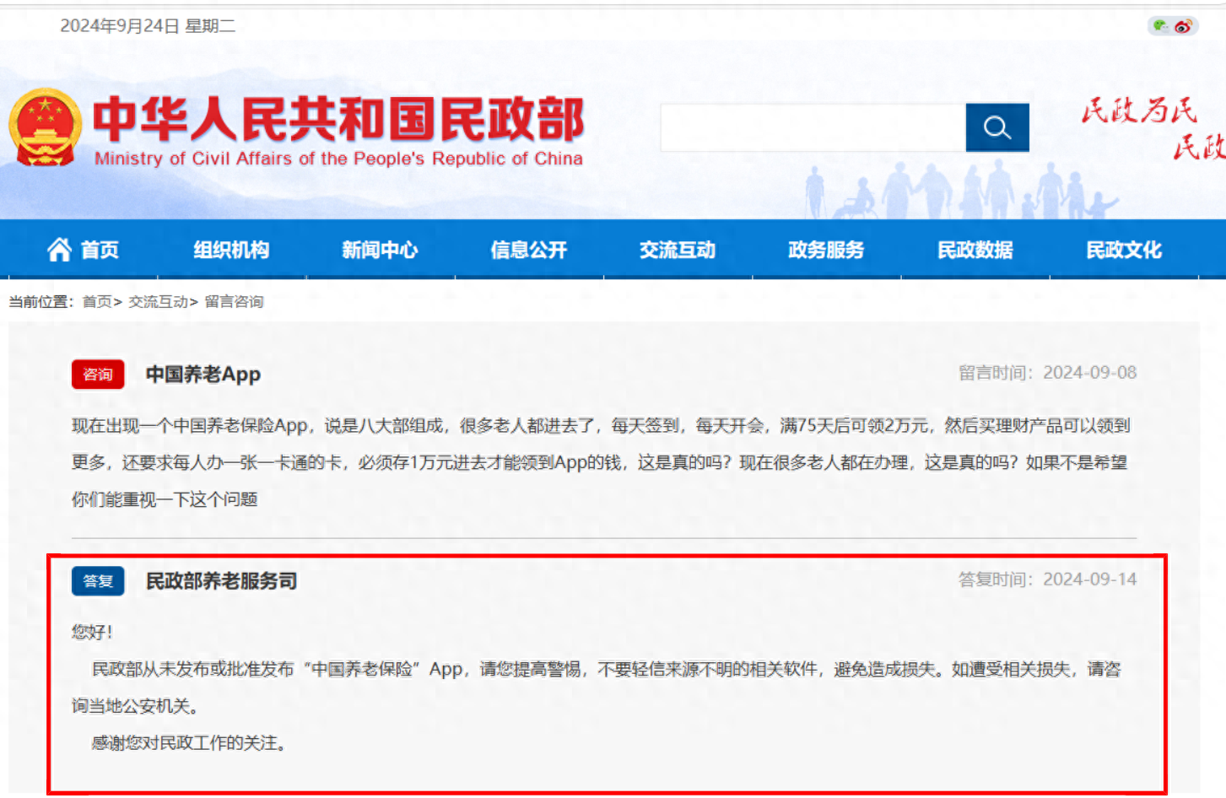1226x798 pixels.
Task: Click the greeting 您好! in the reply
Action: (92, 632)
